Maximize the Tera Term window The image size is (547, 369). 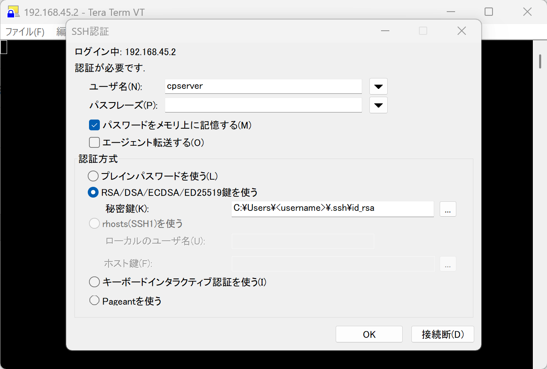(489, 12)
